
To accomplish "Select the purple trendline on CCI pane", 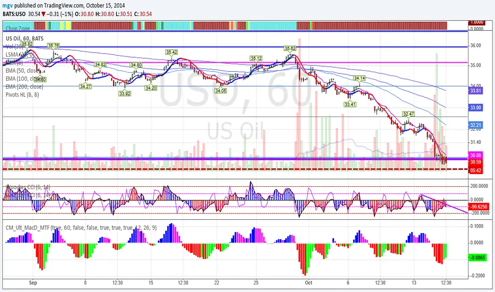I will tap(443, 204).
